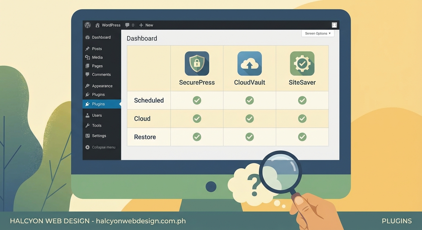The image size is (422, 230).
Task: Select Plugins in the sidebar menu
Action: coord(98,104)
